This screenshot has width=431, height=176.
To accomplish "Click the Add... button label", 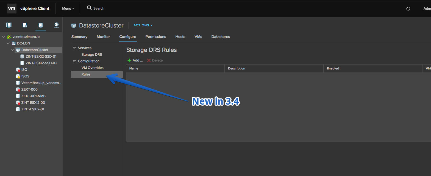I will [138, 60].
